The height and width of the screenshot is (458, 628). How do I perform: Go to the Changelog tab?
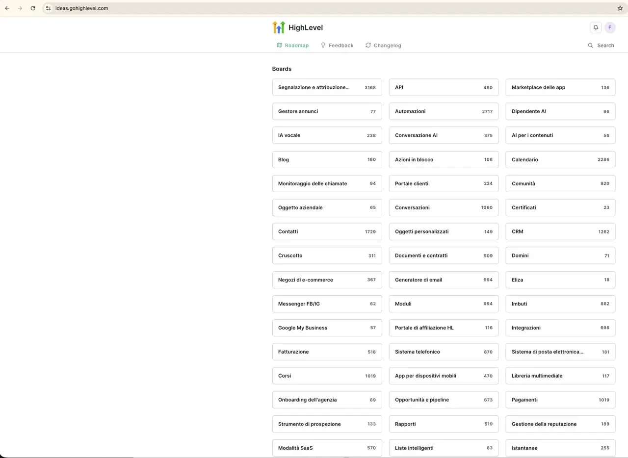(x=383, y=45)
